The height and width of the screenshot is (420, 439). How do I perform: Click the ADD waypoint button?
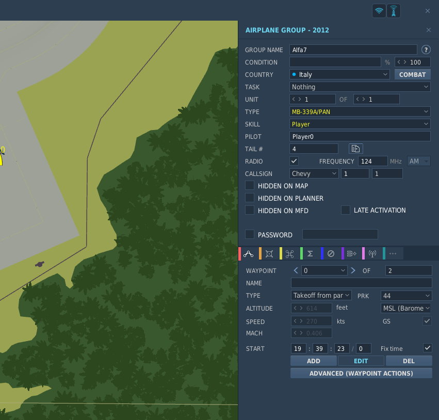(x=314, y=361)
